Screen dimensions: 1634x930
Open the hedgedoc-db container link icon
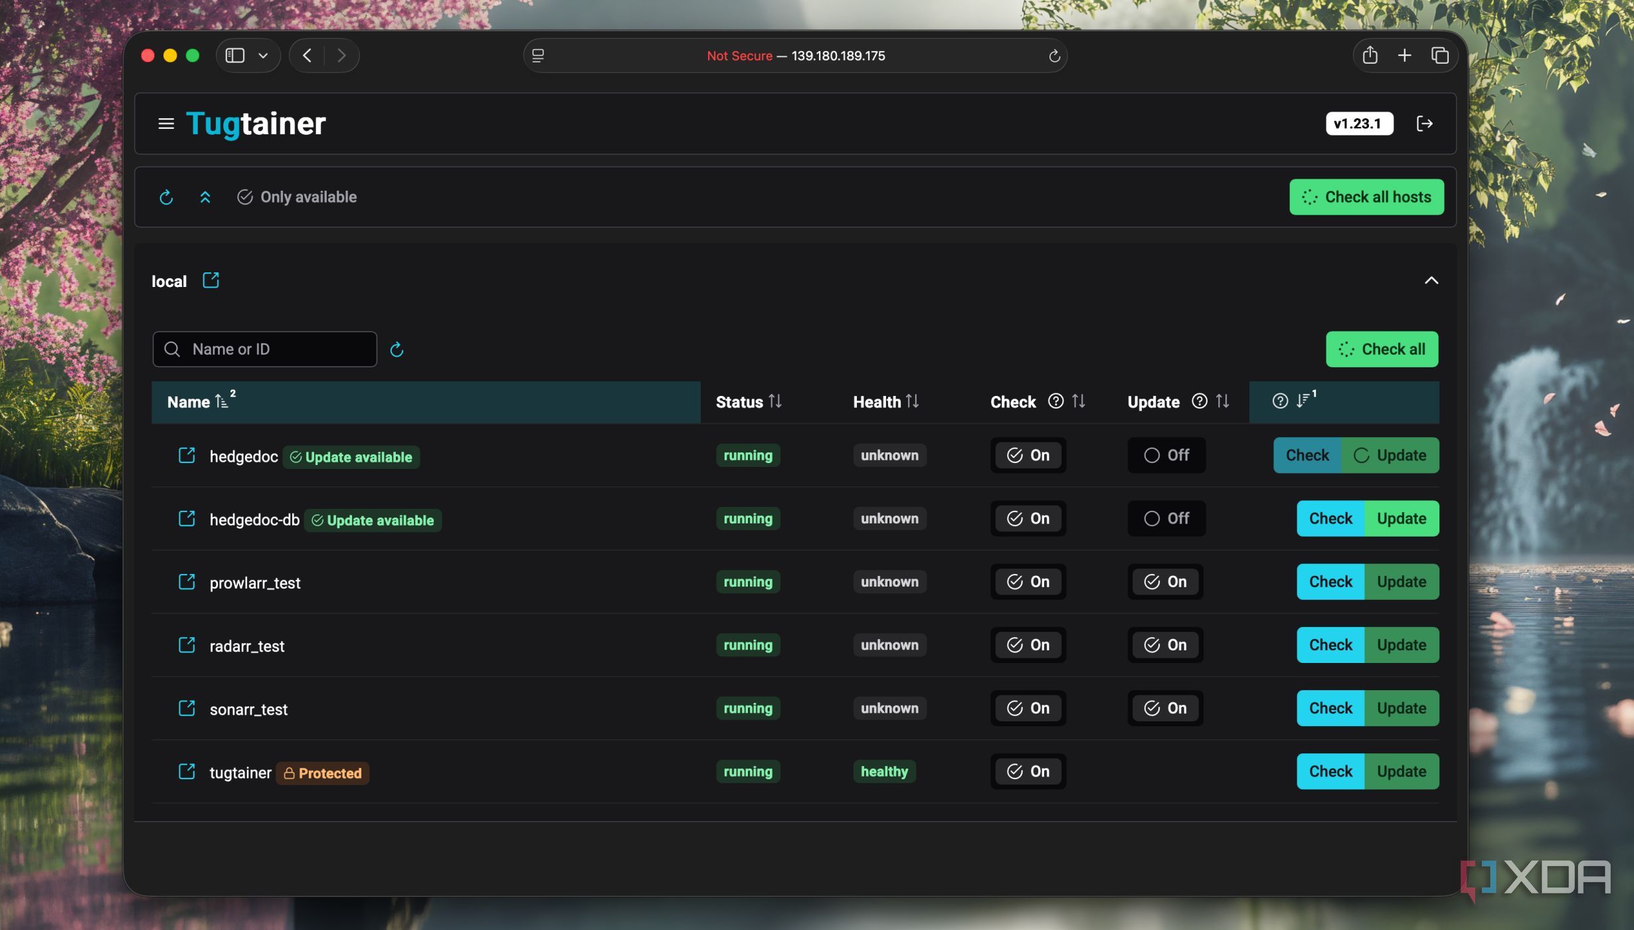[187, 519]
